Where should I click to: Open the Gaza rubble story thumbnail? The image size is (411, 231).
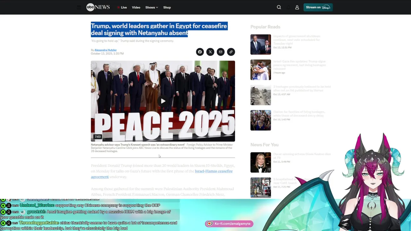(261, 95)
